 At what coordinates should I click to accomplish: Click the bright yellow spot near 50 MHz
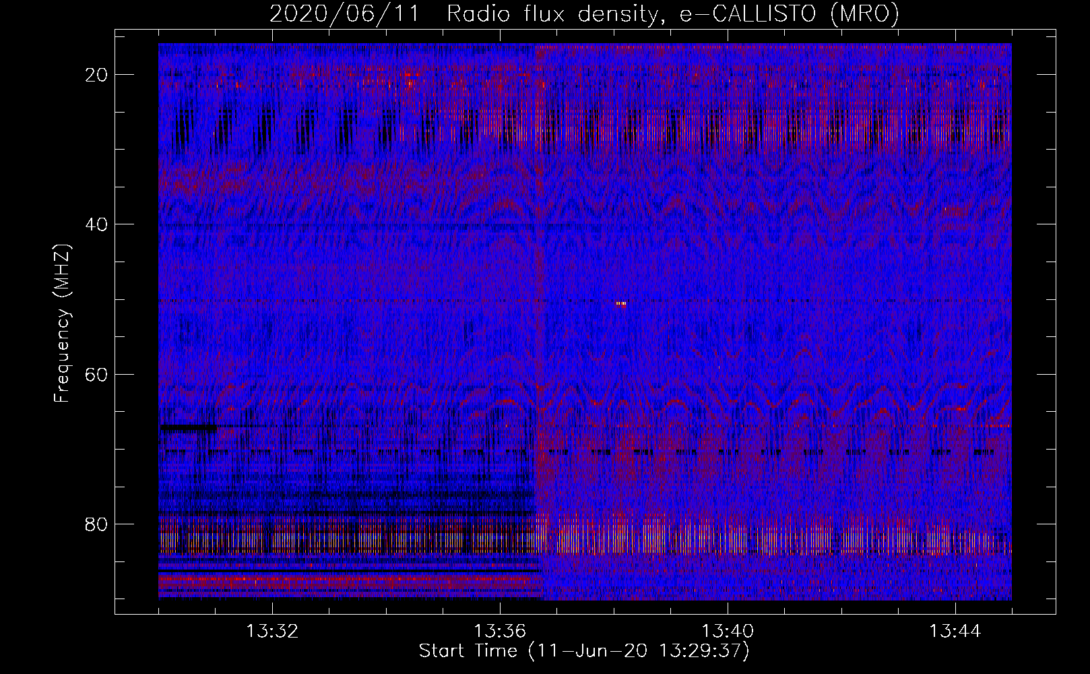pyautogui.click(x=621, y=303)
